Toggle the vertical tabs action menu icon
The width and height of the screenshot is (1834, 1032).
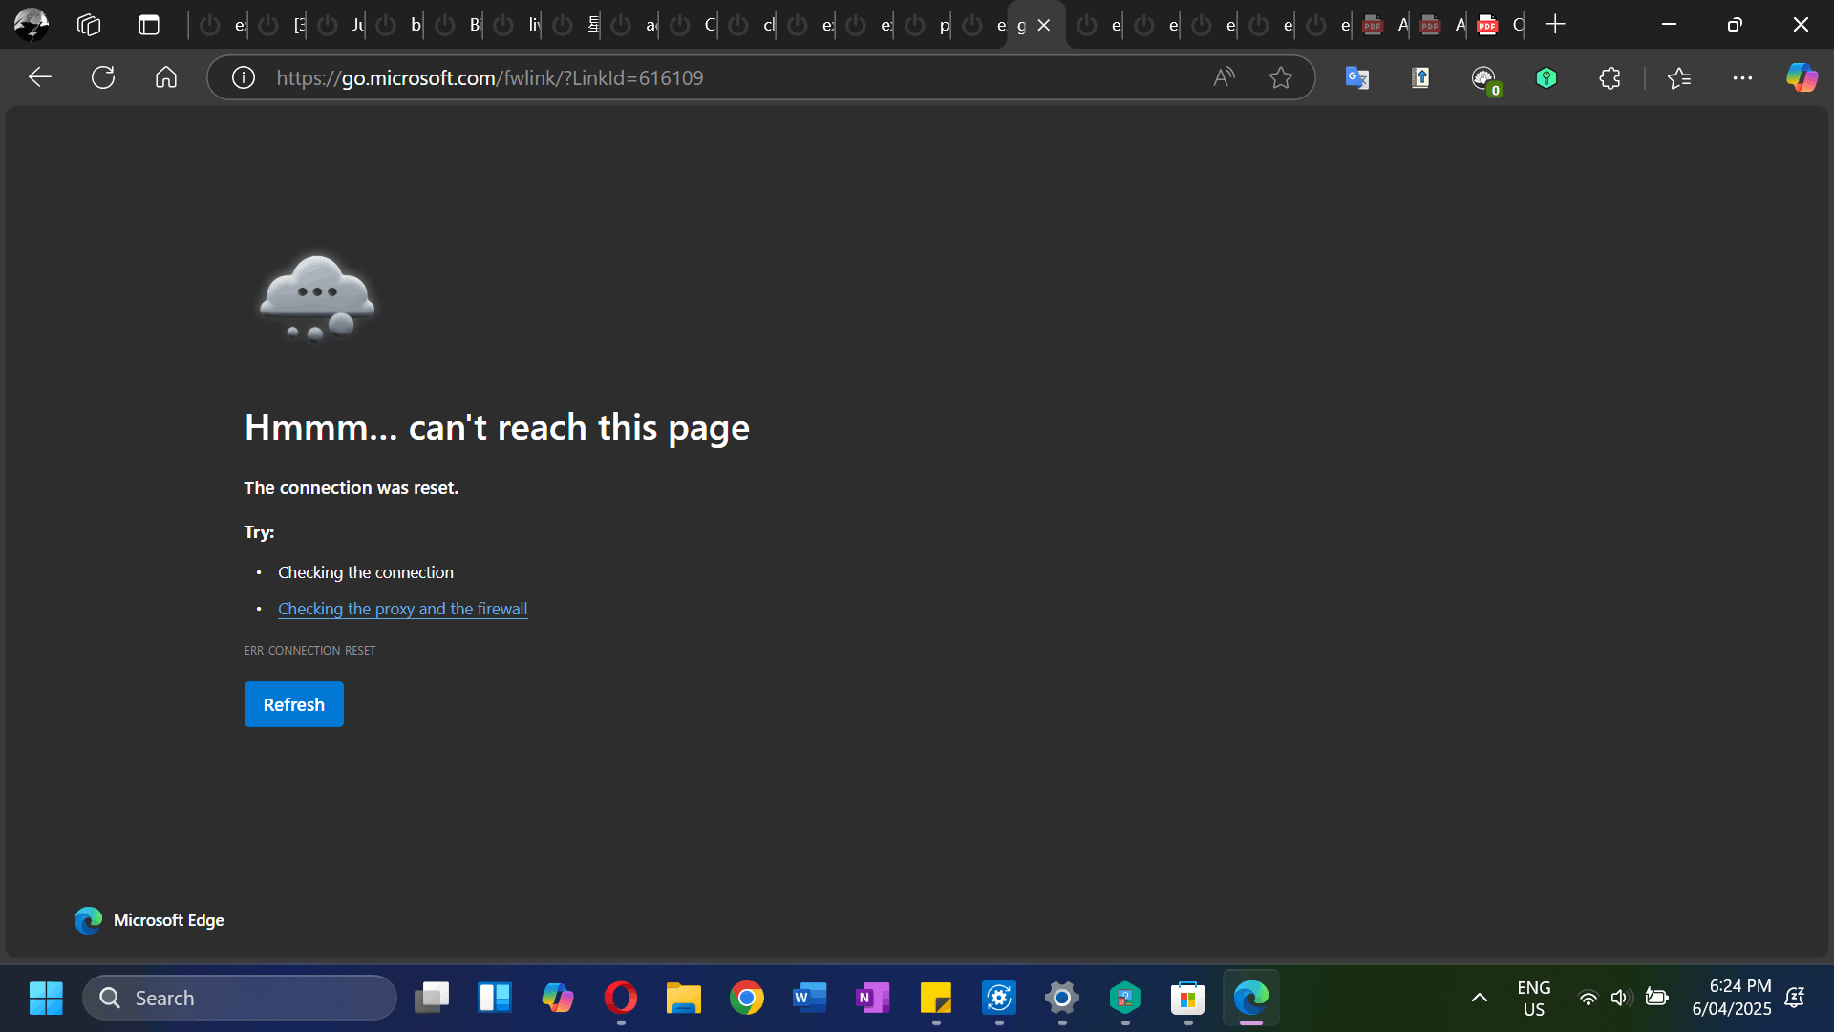tap(149, 25)
